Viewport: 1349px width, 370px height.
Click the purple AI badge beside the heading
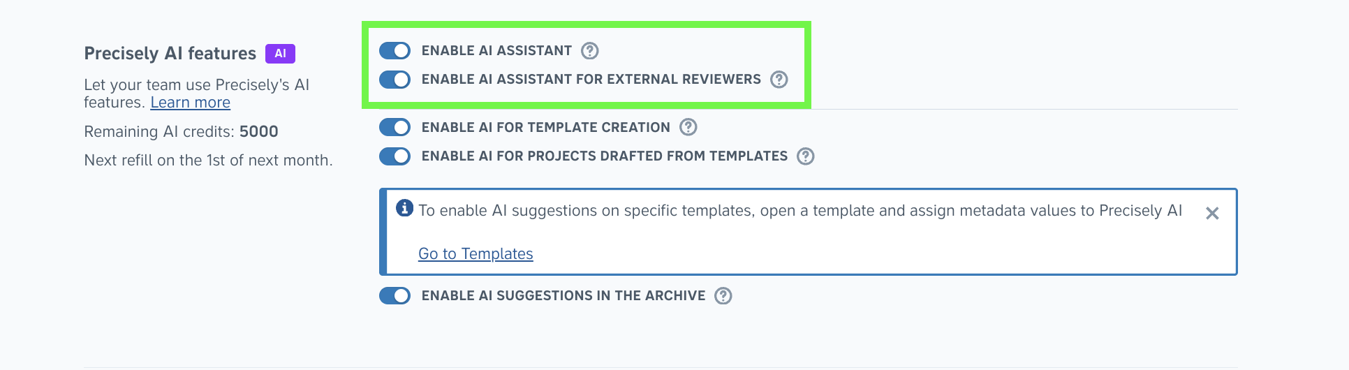pyautogui.click(x=280, y=54)
